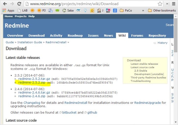The height and width of the screenshot is (125, 178).
Task: Open the Repository tab
Action: point(157,35)
